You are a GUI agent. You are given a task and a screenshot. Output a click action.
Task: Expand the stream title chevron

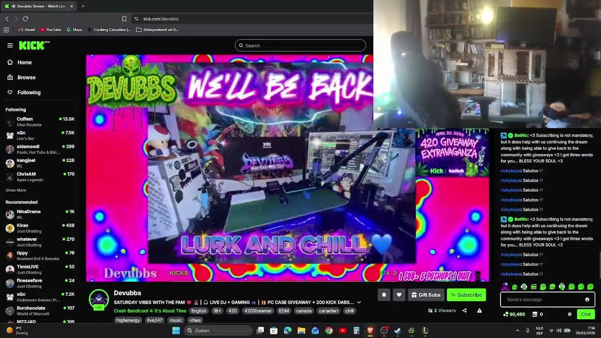359,302
